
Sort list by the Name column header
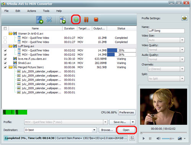pos(35,28)
